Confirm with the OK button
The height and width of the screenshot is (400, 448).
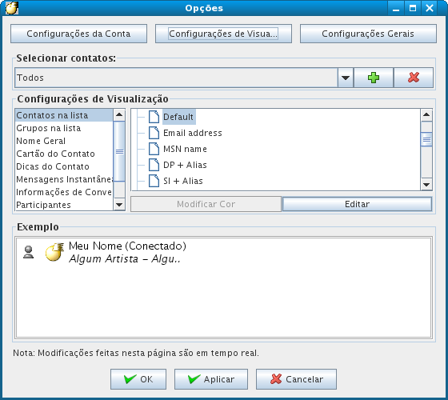point(138,379)
